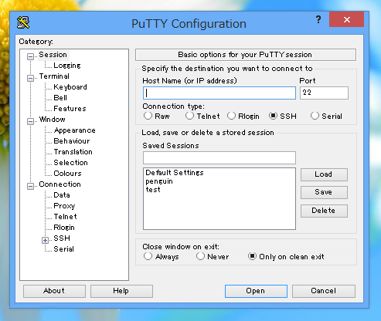Viewport: 381px width, 321px height.
Task: Open the Bell category
Action: [x=60, y=98]
